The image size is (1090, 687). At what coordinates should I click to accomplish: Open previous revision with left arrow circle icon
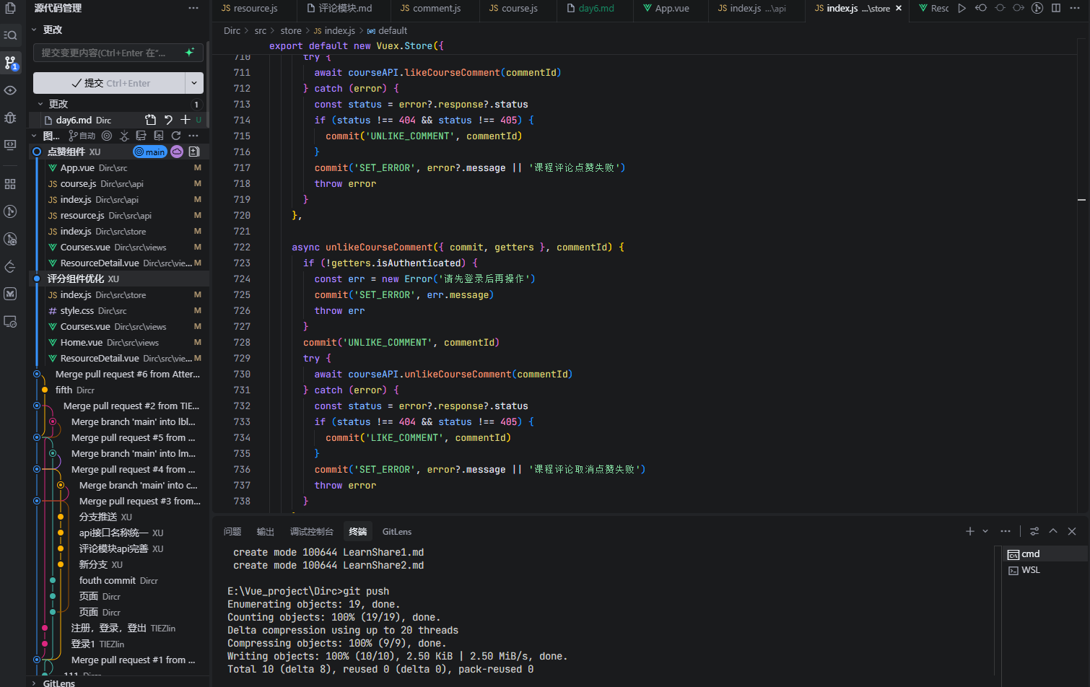(x=980, y=8)
